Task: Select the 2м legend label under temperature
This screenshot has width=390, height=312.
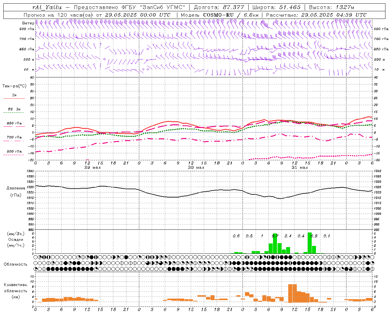Action: coord(14,95)
